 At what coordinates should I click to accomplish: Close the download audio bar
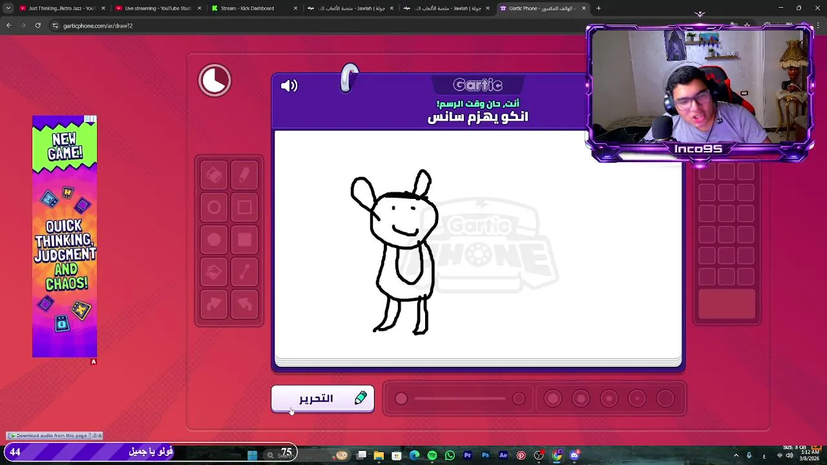99,436
